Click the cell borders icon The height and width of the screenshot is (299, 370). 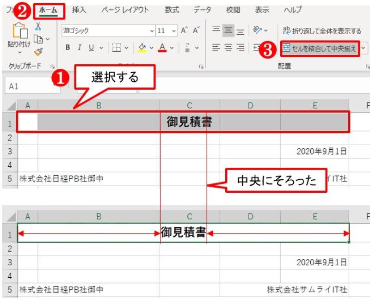point(117,48)
